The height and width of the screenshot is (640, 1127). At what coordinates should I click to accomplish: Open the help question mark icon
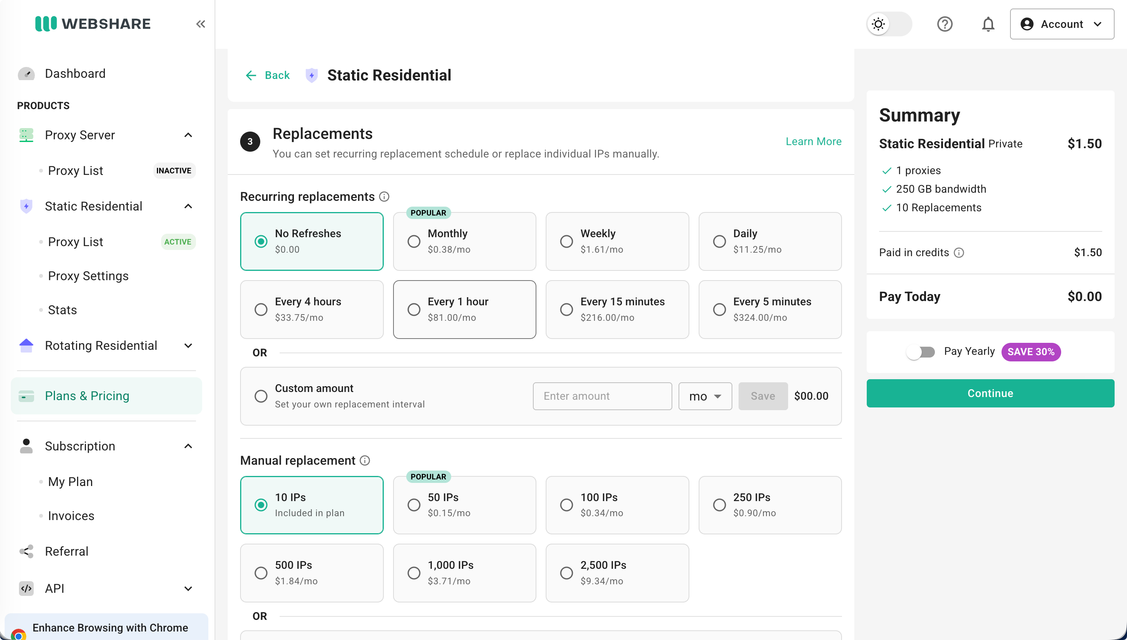(x=945, y=24)
